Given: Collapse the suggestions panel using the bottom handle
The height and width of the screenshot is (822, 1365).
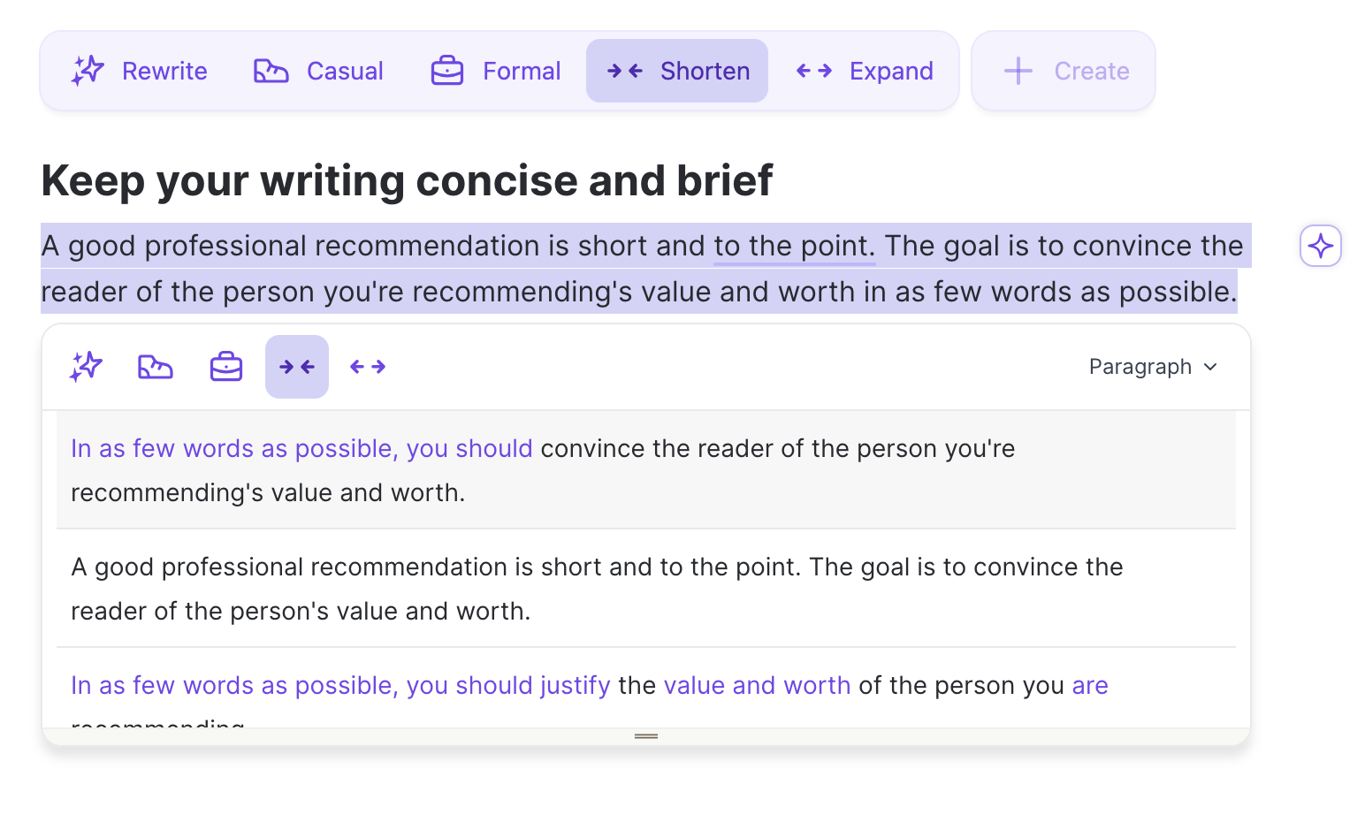Looking at the screenshot, I should click(x=644, y=735).
